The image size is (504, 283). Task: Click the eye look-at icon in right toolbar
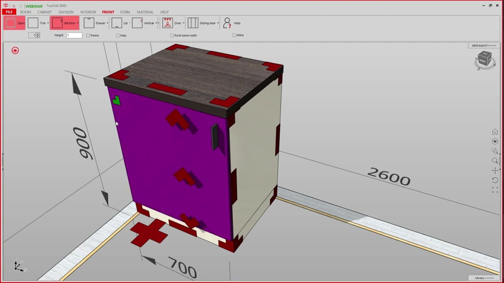click(x=495, y=141)
